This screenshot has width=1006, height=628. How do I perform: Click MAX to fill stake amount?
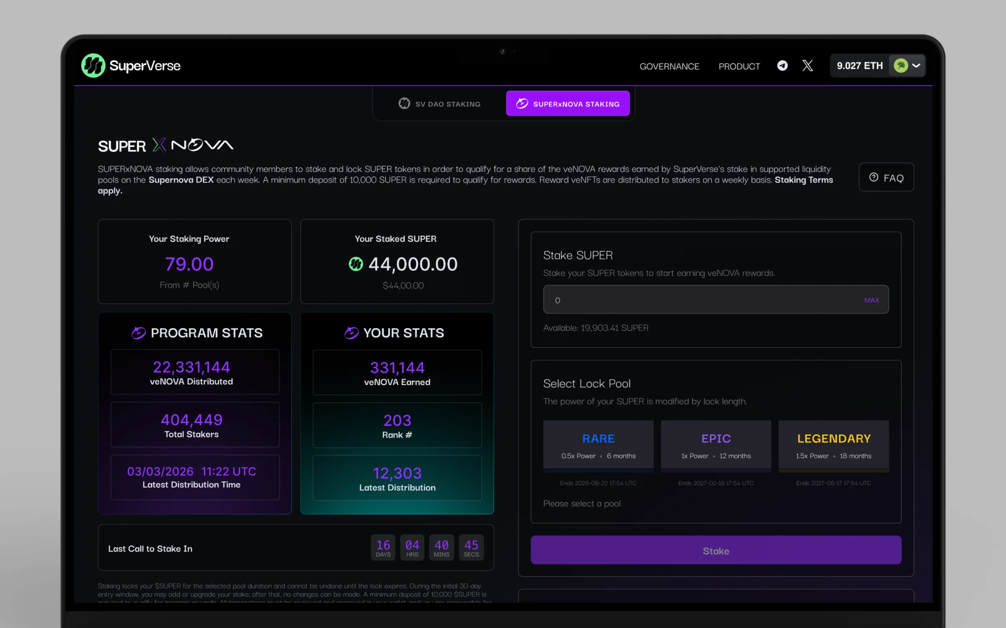tap(871, 300)
